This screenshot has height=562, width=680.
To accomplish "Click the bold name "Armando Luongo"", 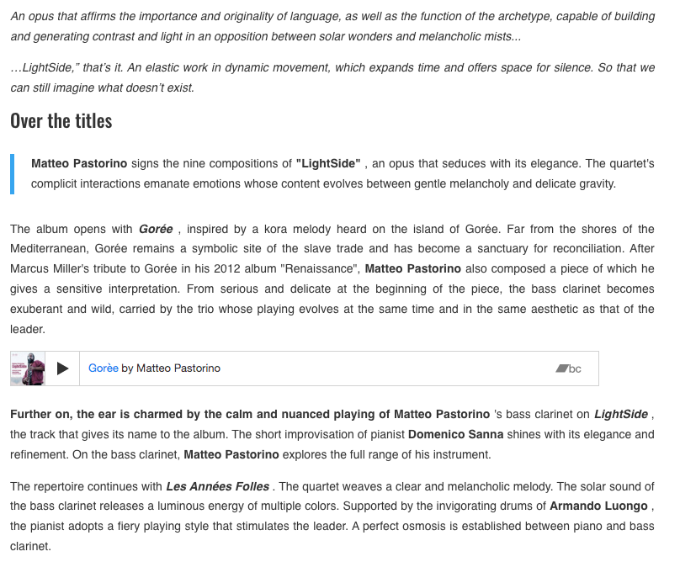I will click(x=598, y=506).
